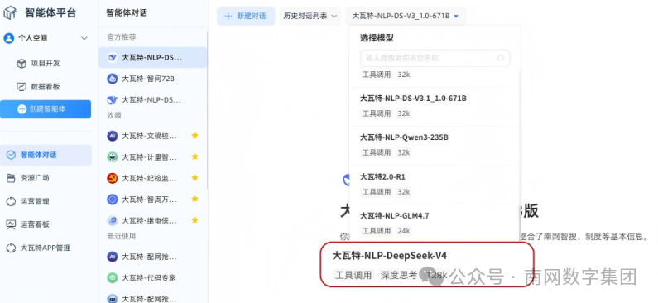This screenshot has height=303, width=658.
Task: Click 工具调用 tag under 大瓦特-NLP-Qwen3-235B
Action: 377,153
